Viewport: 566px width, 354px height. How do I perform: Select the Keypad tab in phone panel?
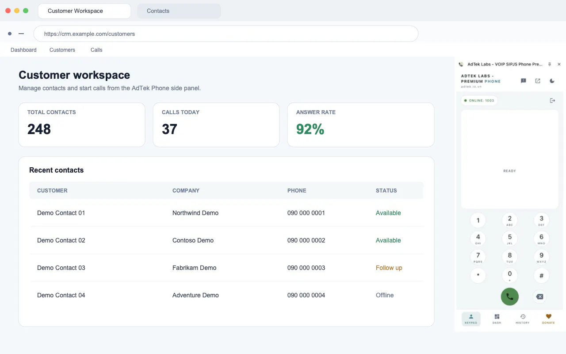point(471,319)
